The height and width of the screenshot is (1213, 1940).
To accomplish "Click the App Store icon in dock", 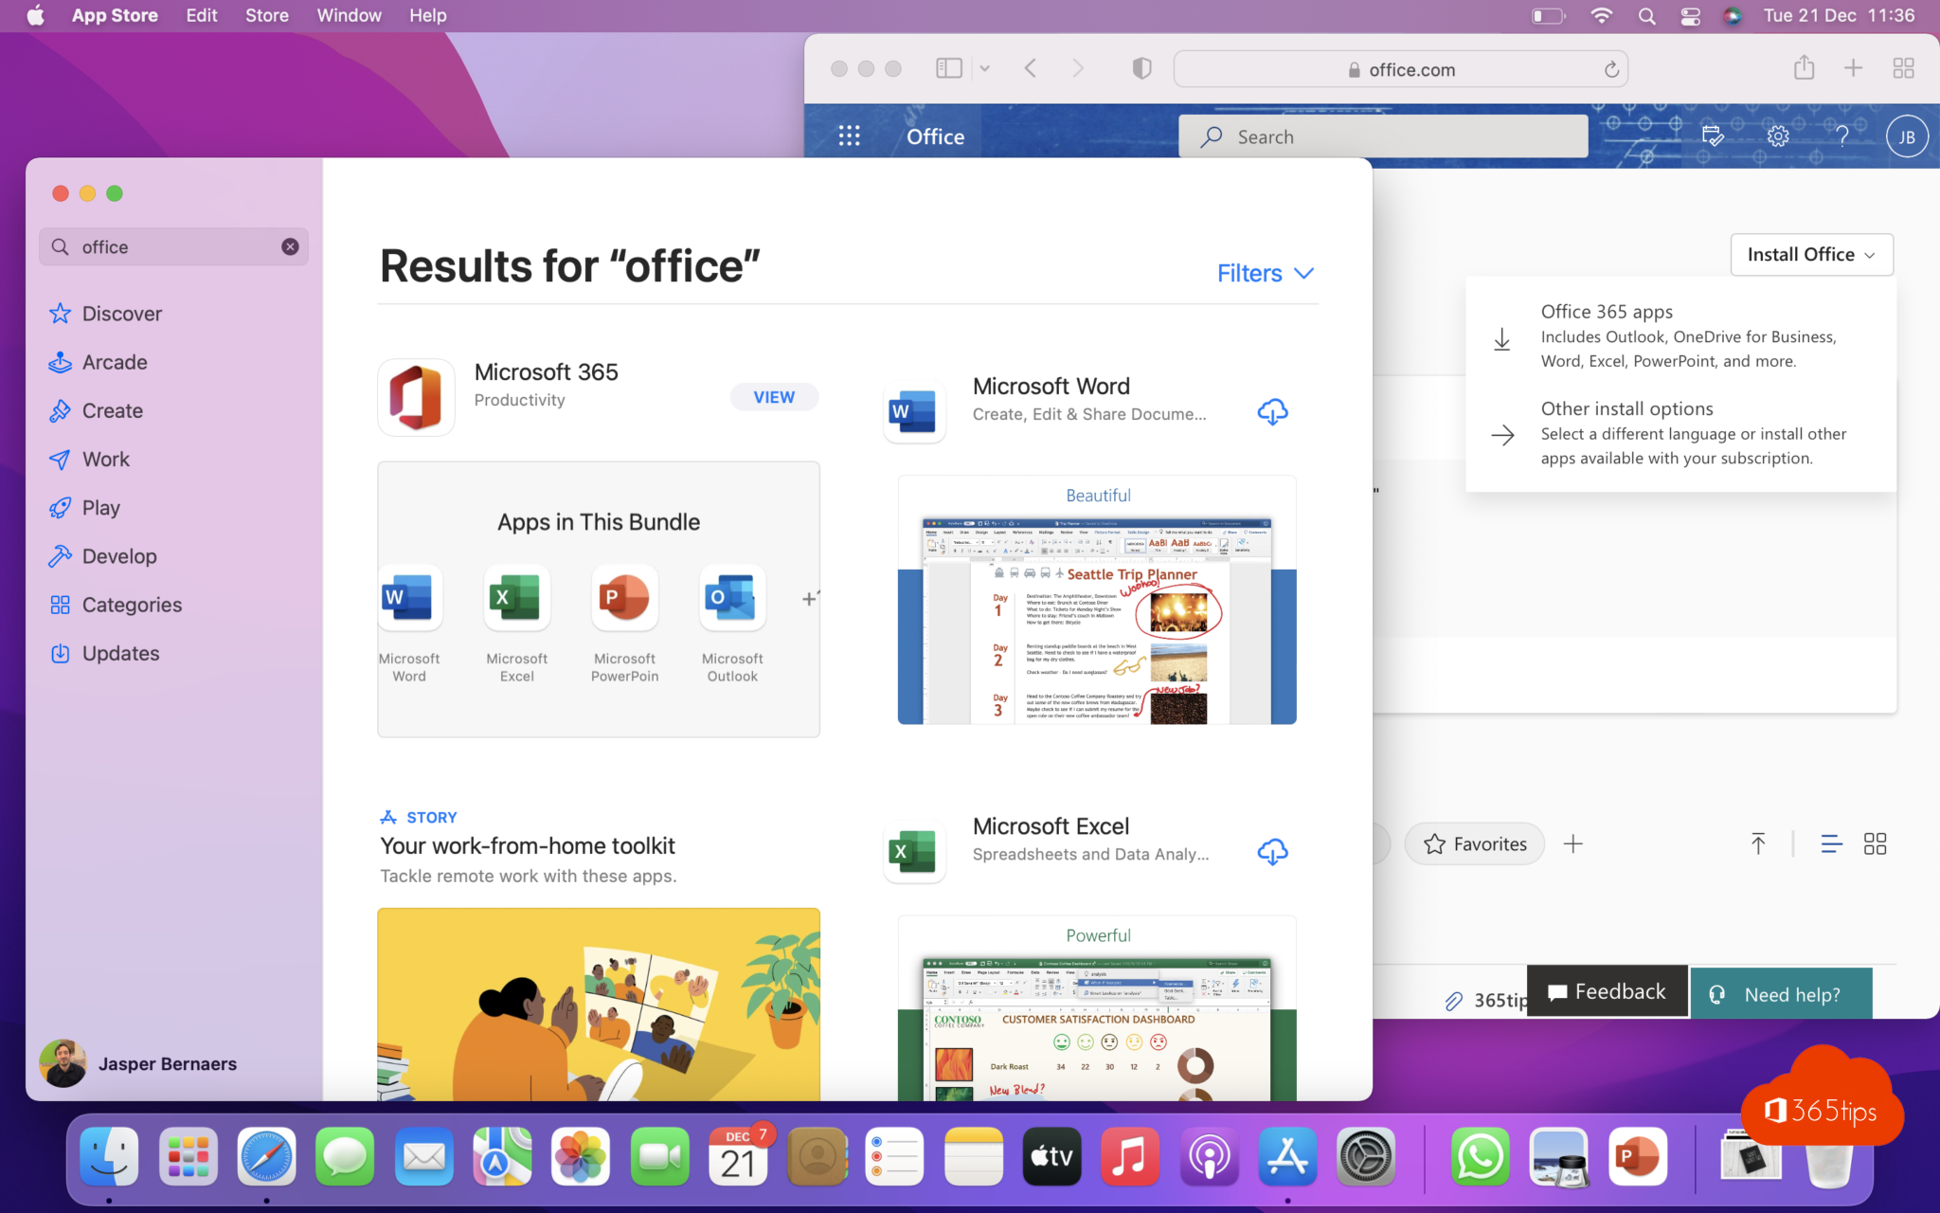I will 1287,1154.
